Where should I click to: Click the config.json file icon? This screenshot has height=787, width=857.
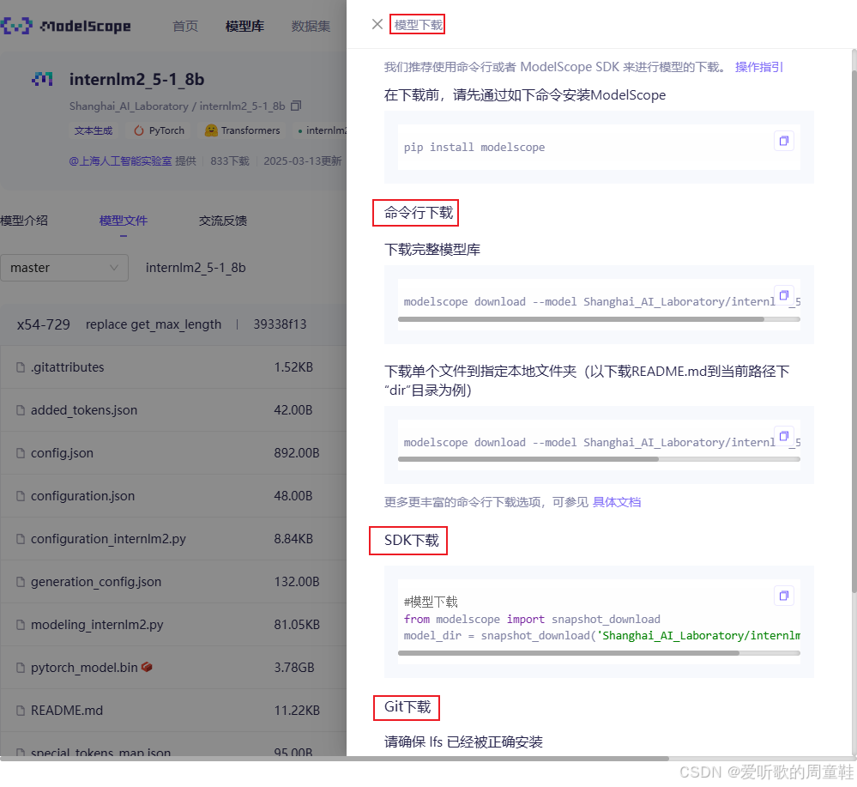[x=21, y=453]
